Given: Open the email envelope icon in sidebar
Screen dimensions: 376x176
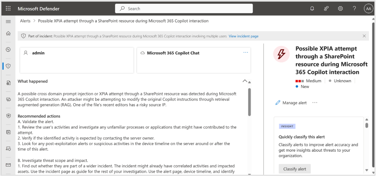Looking at the screenshot, I should 8,165.
